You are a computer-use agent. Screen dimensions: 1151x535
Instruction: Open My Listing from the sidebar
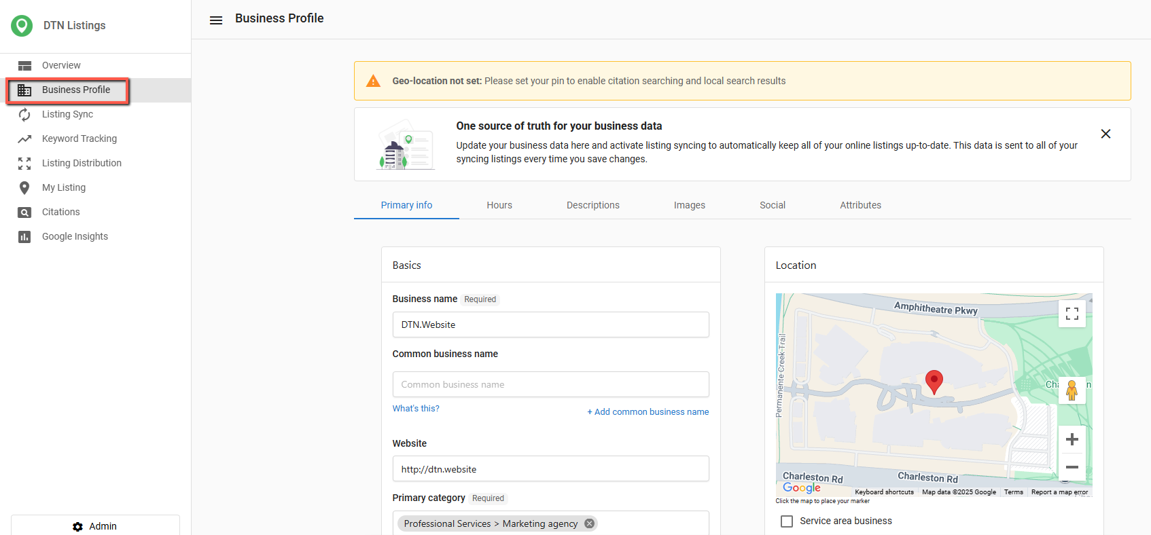(x=95, y=188)
